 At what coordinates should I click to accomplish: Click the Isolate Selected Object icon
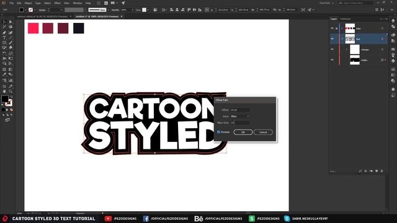[x=303, y=10]
